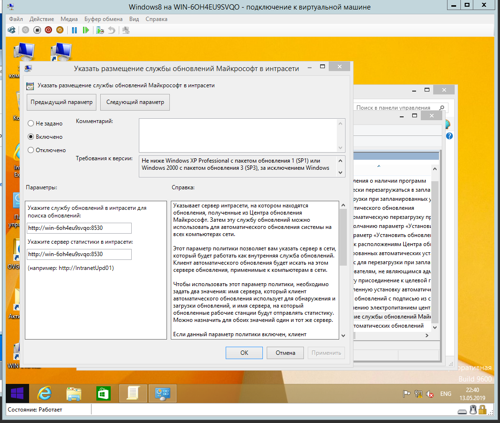The image size is (500, 423).
Task: Click the Состояние: Работает status text
Action: pos(35,410)
